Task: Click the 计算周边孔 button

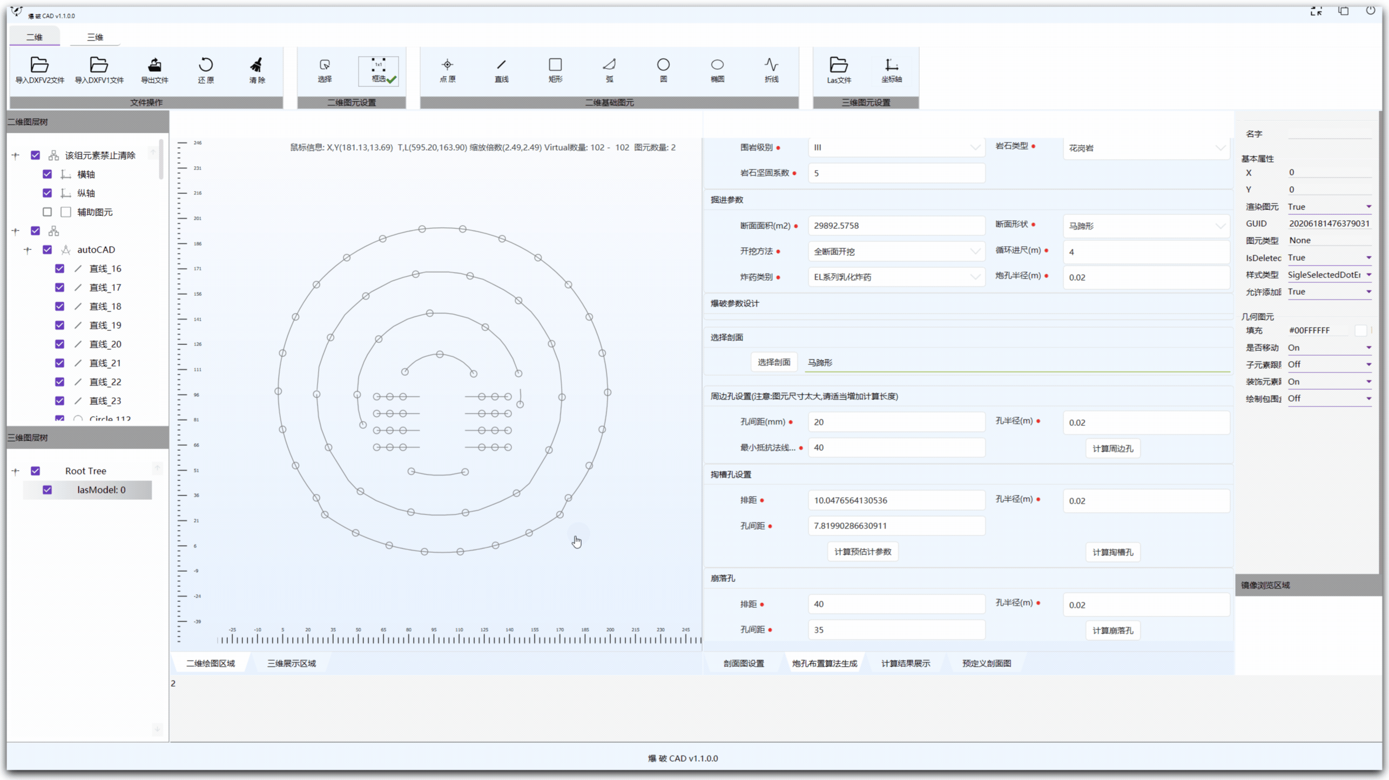Action: pos(1112,449)
